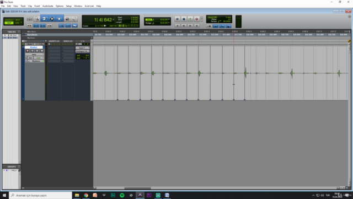This screenshot has height=199, width=353.
Task: Open the Setup menu
Action: [x=68, y=6]
